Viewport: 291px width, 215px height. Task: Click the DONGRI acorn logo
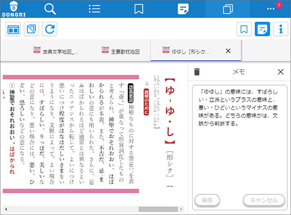coord(14,9)
